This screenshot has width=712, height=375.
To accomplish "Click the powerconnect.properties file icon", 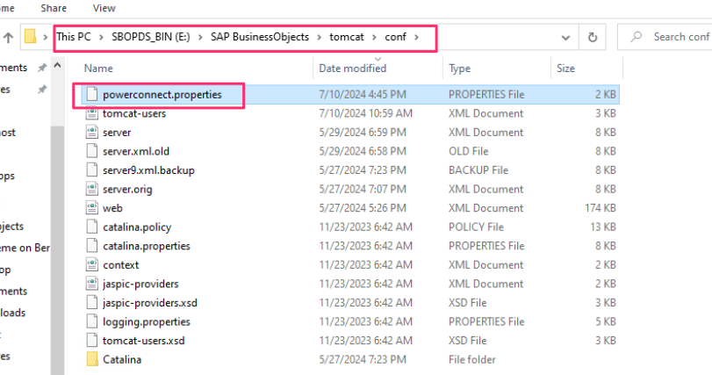I will point(91,95).
